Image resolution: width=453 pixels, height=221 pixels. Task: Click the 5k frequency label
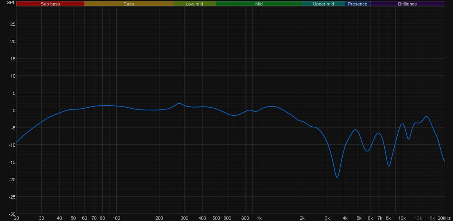coord(359,218)
